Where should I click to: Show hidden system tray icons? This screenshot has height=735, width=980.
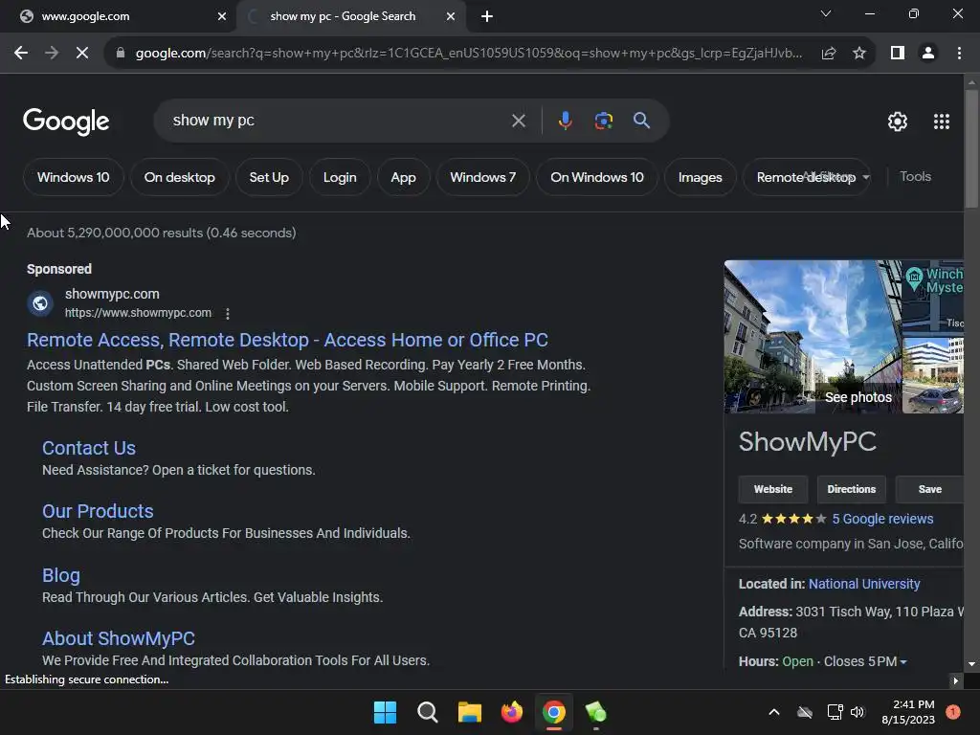[x=773, y=712]
